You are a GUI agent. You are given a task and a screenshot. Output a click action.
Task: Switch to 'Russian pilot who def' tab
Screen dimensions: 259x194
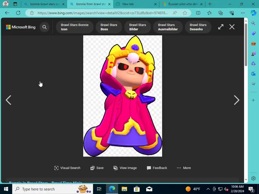[x=182, y=4]
